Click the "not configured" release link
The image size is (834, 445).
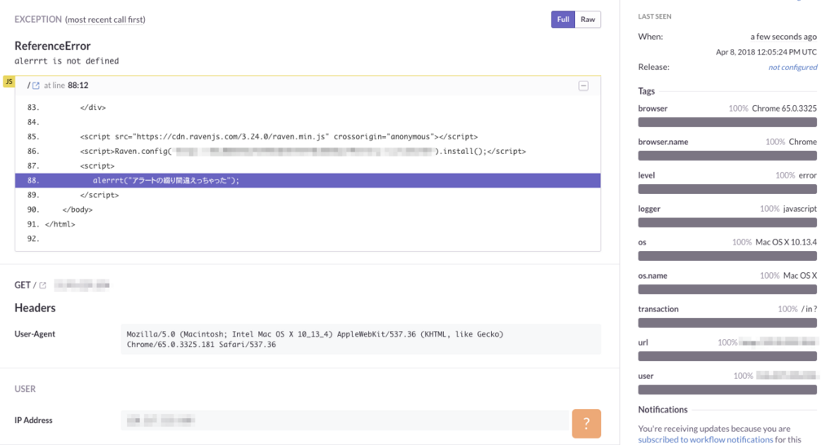pyautogui.click(x=792, y=67)
